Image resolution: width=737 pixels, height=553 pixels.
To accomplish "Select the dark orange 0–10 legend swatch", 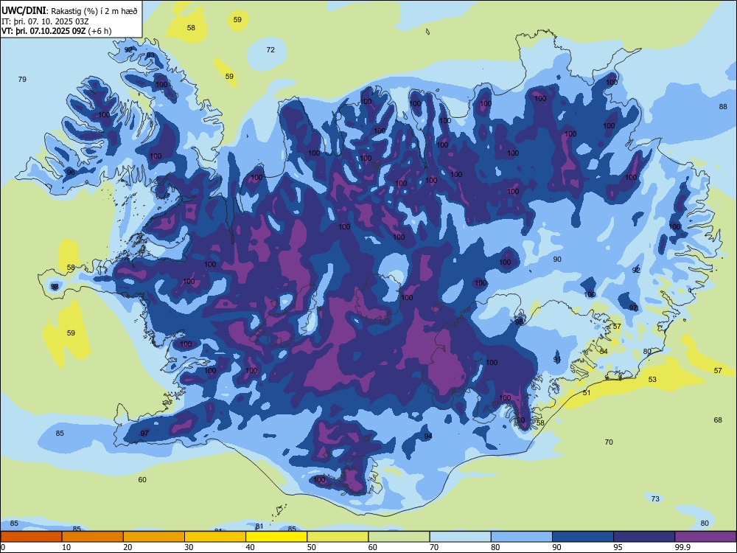I will click(x=31, y=537).
